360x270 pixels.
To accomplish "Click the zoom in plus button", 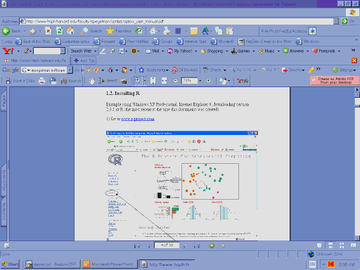I will (208, 81).
